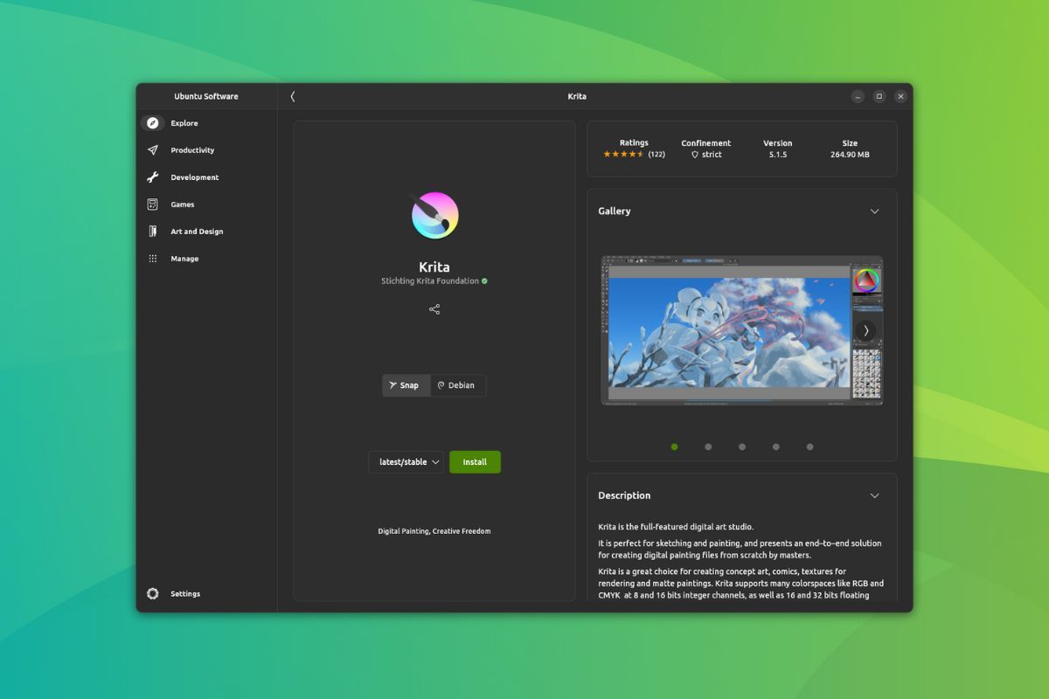Select the second gallery page dot
The image size is (1049, 699).
[708, 446]
